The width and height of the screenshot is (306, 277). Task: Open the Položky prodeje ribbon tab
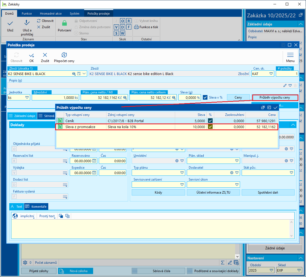point(98,14)
